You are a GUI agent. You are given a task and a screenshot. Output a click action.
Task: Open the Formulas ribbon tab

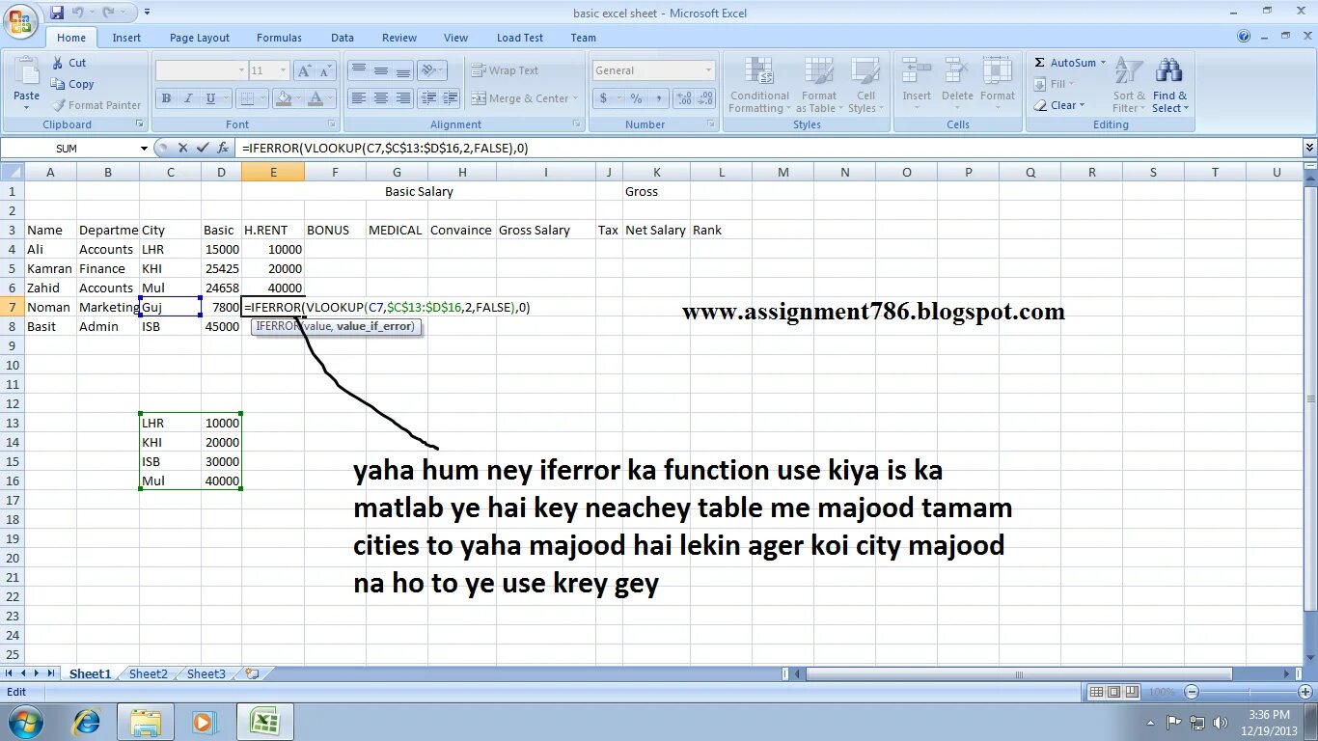pyautogui.click(x=279, y=38)
